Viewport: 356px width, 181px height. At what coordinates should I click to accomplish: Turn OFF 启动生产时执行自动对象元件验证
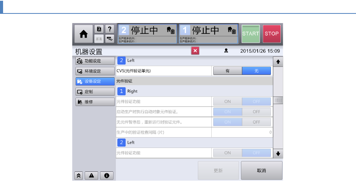click(256, 112)
